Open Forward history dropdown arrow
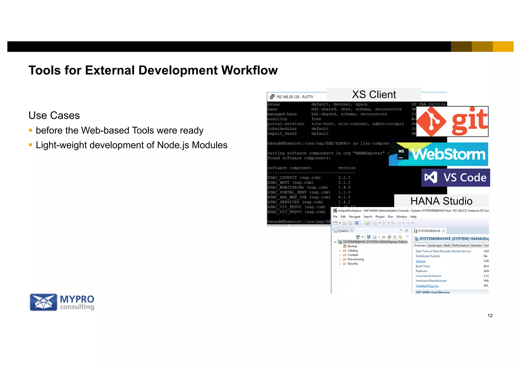Screen dimensions: 521x368 click(x=413, y=223)
